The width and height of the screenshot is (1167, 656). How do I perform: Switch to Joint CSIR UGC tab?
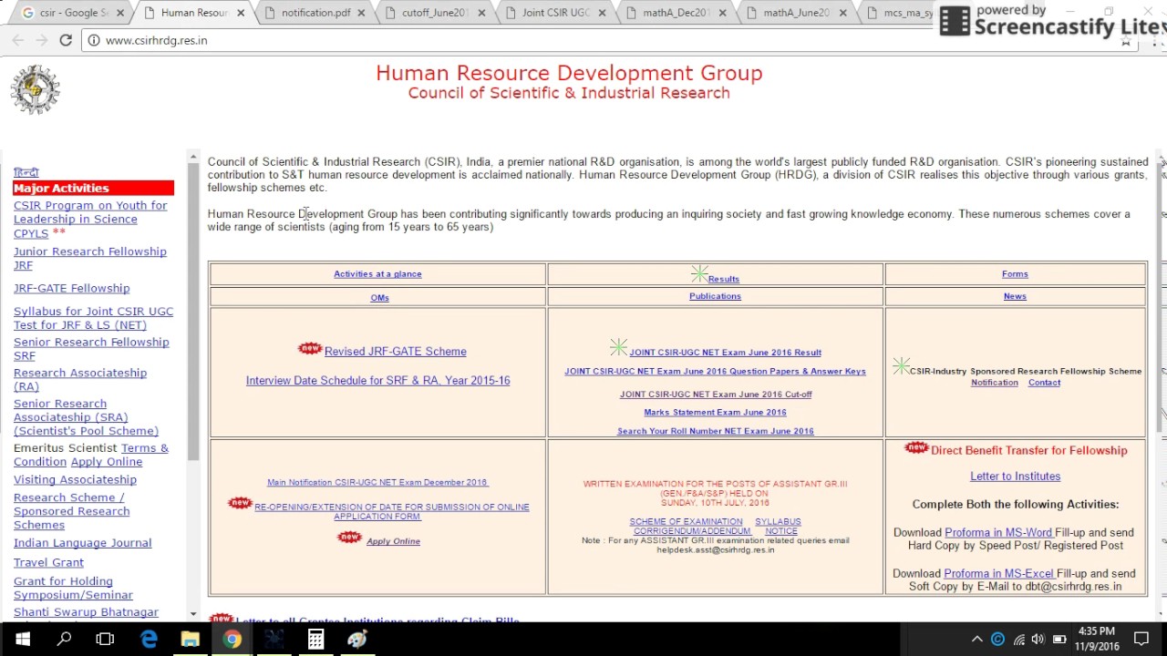tap(556, 13)
